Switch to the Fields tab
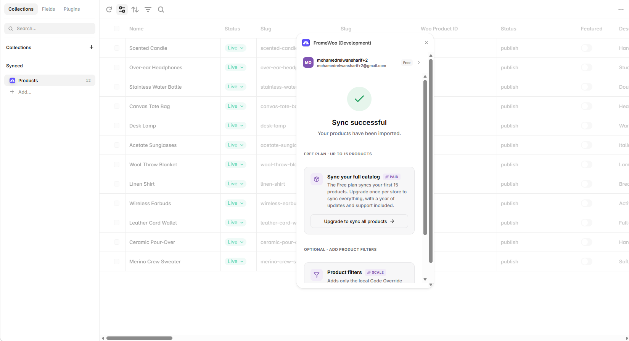Viewport: 629px width, 341px height. coord(48,9)
